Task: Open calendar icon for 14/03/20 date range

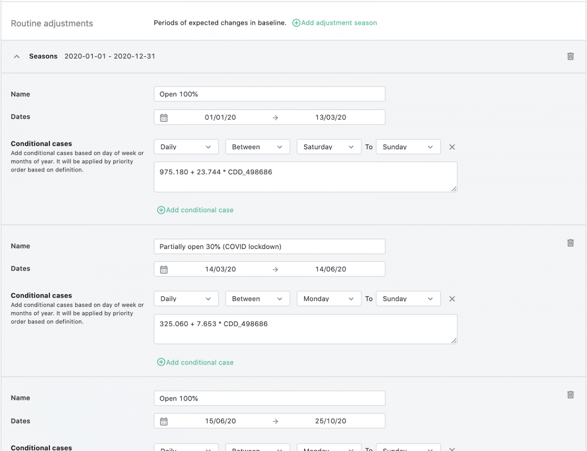Action: point(164,270)
